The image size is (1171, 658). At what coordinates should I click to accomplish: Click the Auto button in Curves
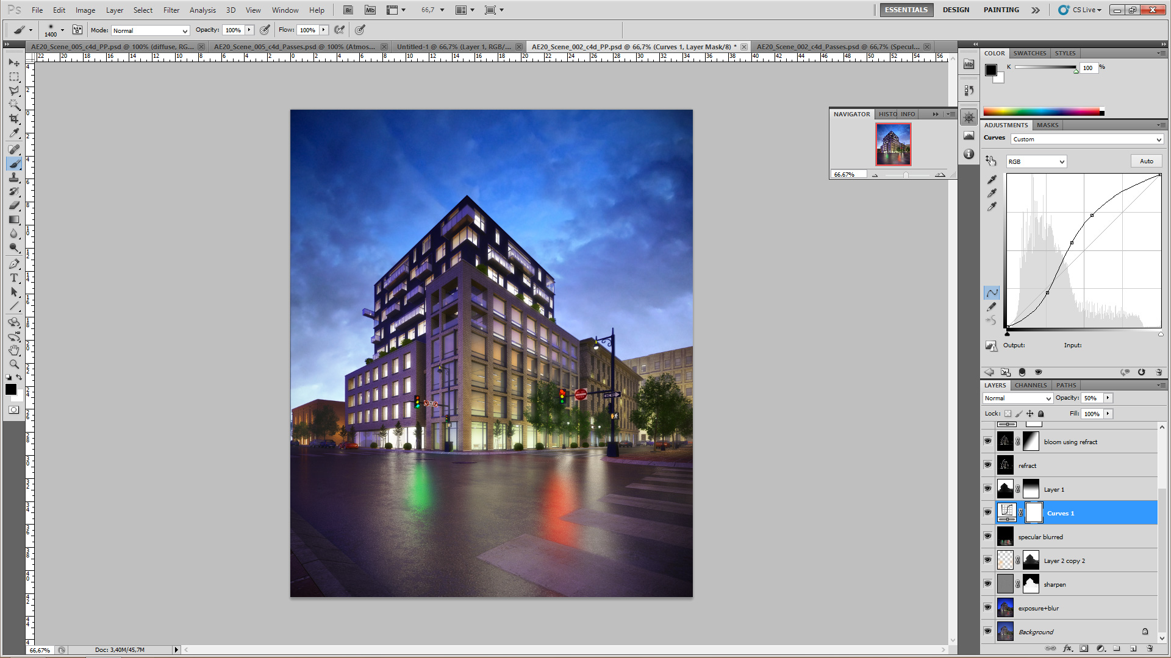pyautogui.click(x=1146, y=161)
